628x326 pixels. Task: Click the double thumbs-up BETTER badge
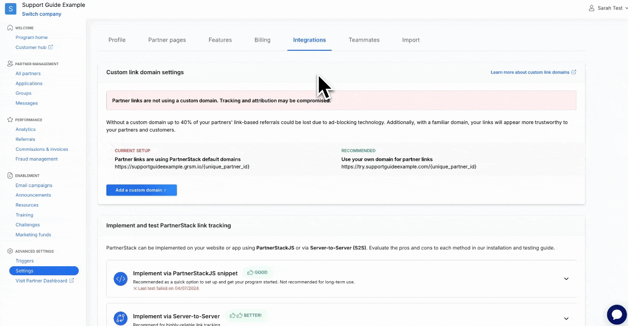pos(246,315)
